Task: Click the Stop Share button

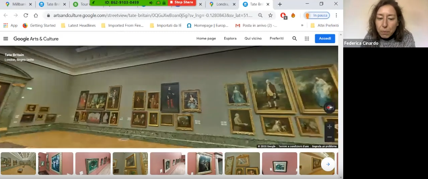Action: pos(182,2)
